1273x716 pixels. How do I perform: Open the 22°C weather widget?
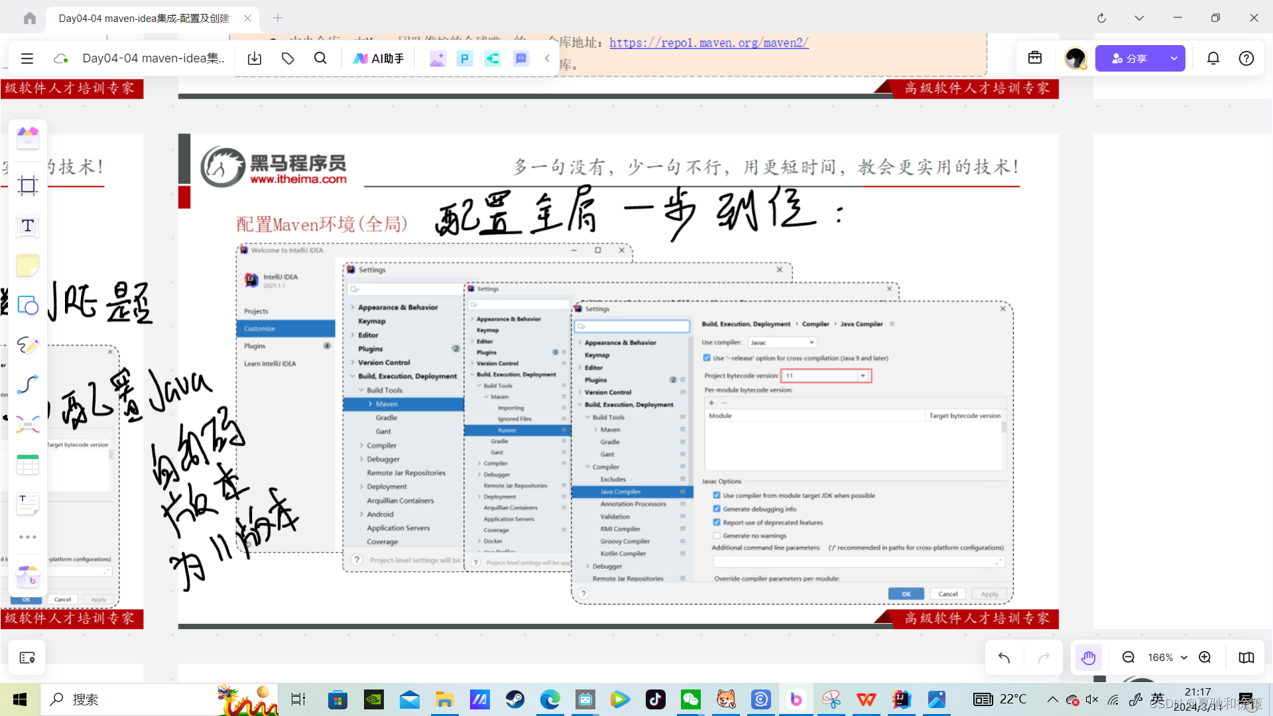pyautogui.click(x=999, y=699)
